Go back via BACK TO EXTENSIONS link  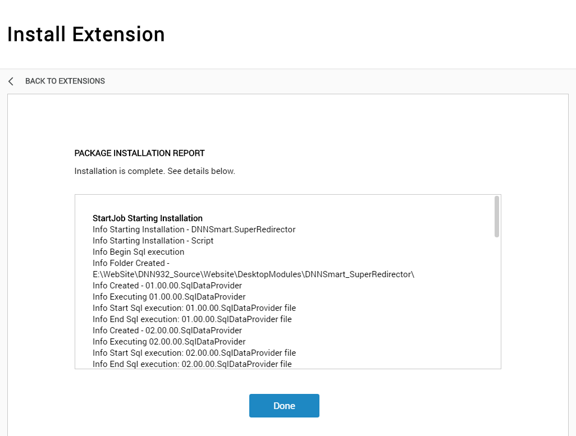[x=65, y=81]
